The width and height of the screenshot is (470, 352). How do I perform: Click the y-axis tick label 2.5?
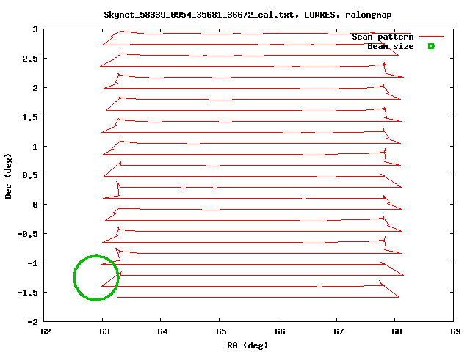[30, 59]
